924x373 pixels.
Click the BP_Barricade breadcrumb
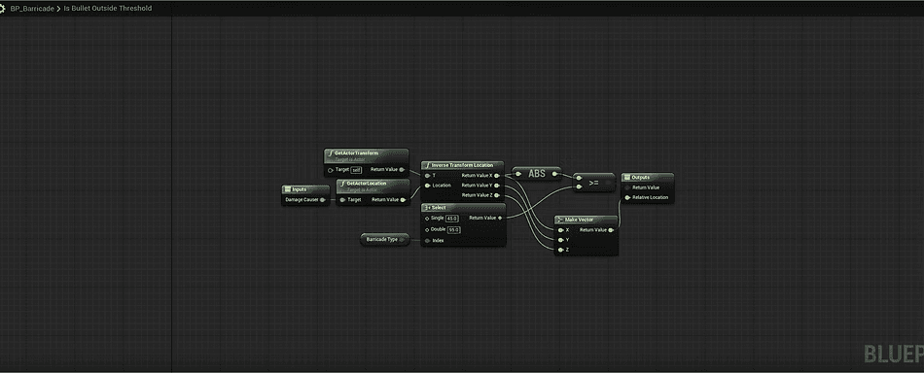pyautogui.click(x=32, y=8)
